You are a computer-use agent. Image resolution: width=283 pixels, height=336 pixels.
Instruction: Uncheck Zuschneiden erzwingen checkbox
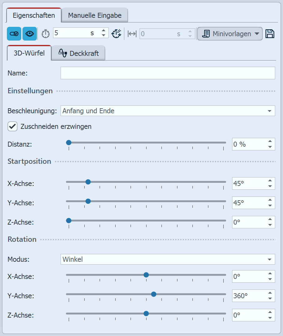(12, 126)
